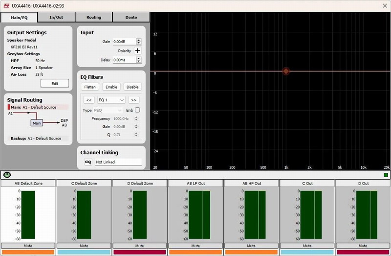Click the green power icon above meters
This screenshot has width=391, height=256.
click(x=7, y=174)
